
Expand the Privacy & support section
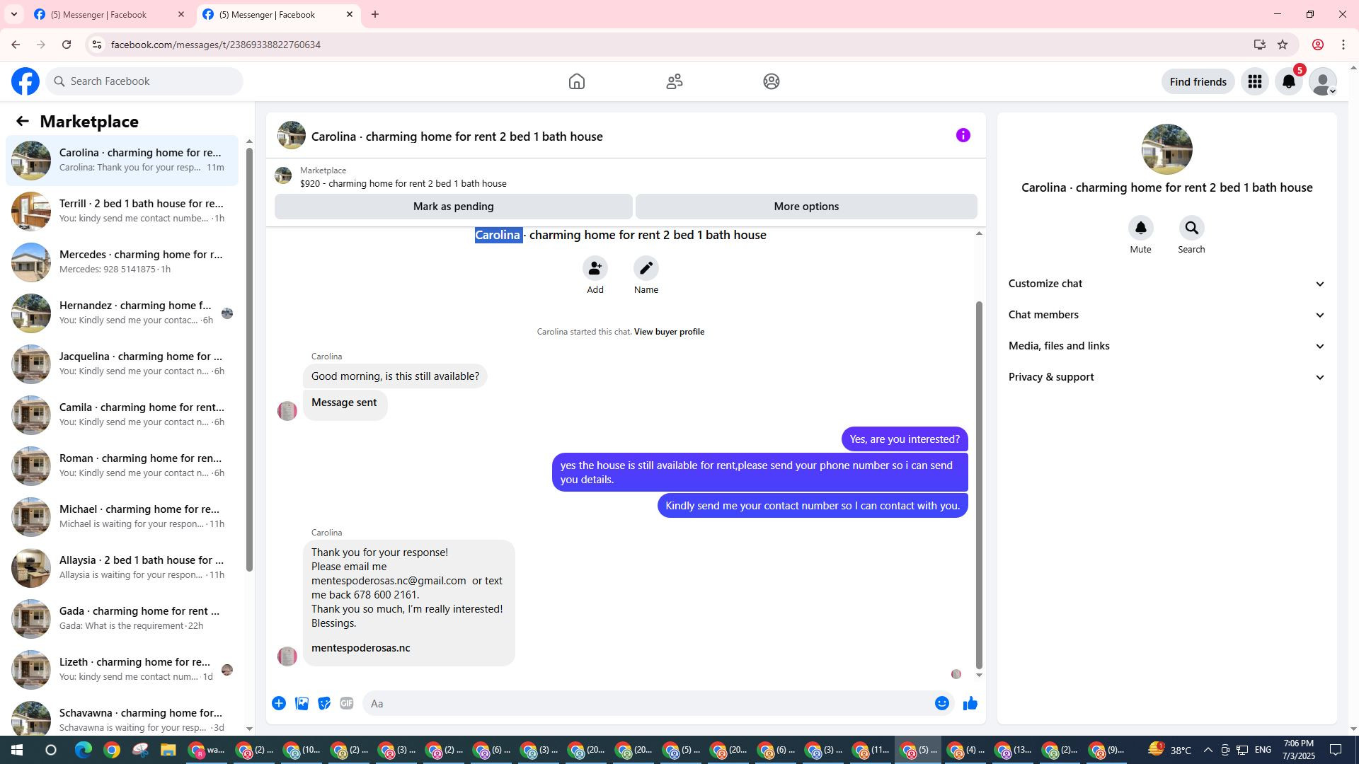click(x=1166, y=377)
